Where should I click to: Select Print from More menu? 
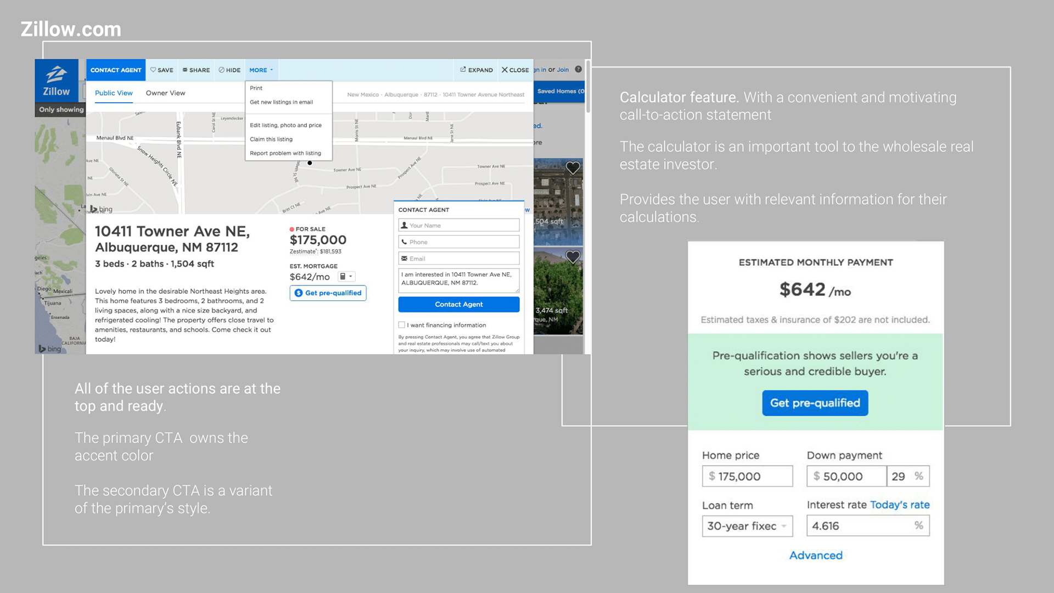pyautogui.click(x=256, y=88)
